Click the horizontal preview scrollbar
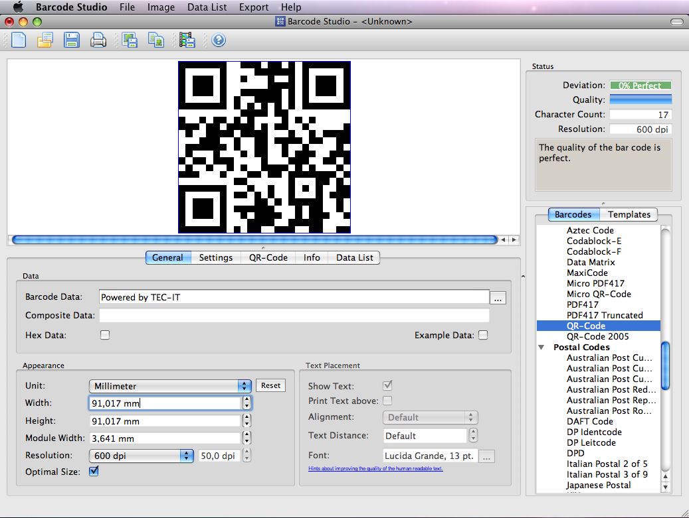689x518 pixels. click(x=255, y=240)
